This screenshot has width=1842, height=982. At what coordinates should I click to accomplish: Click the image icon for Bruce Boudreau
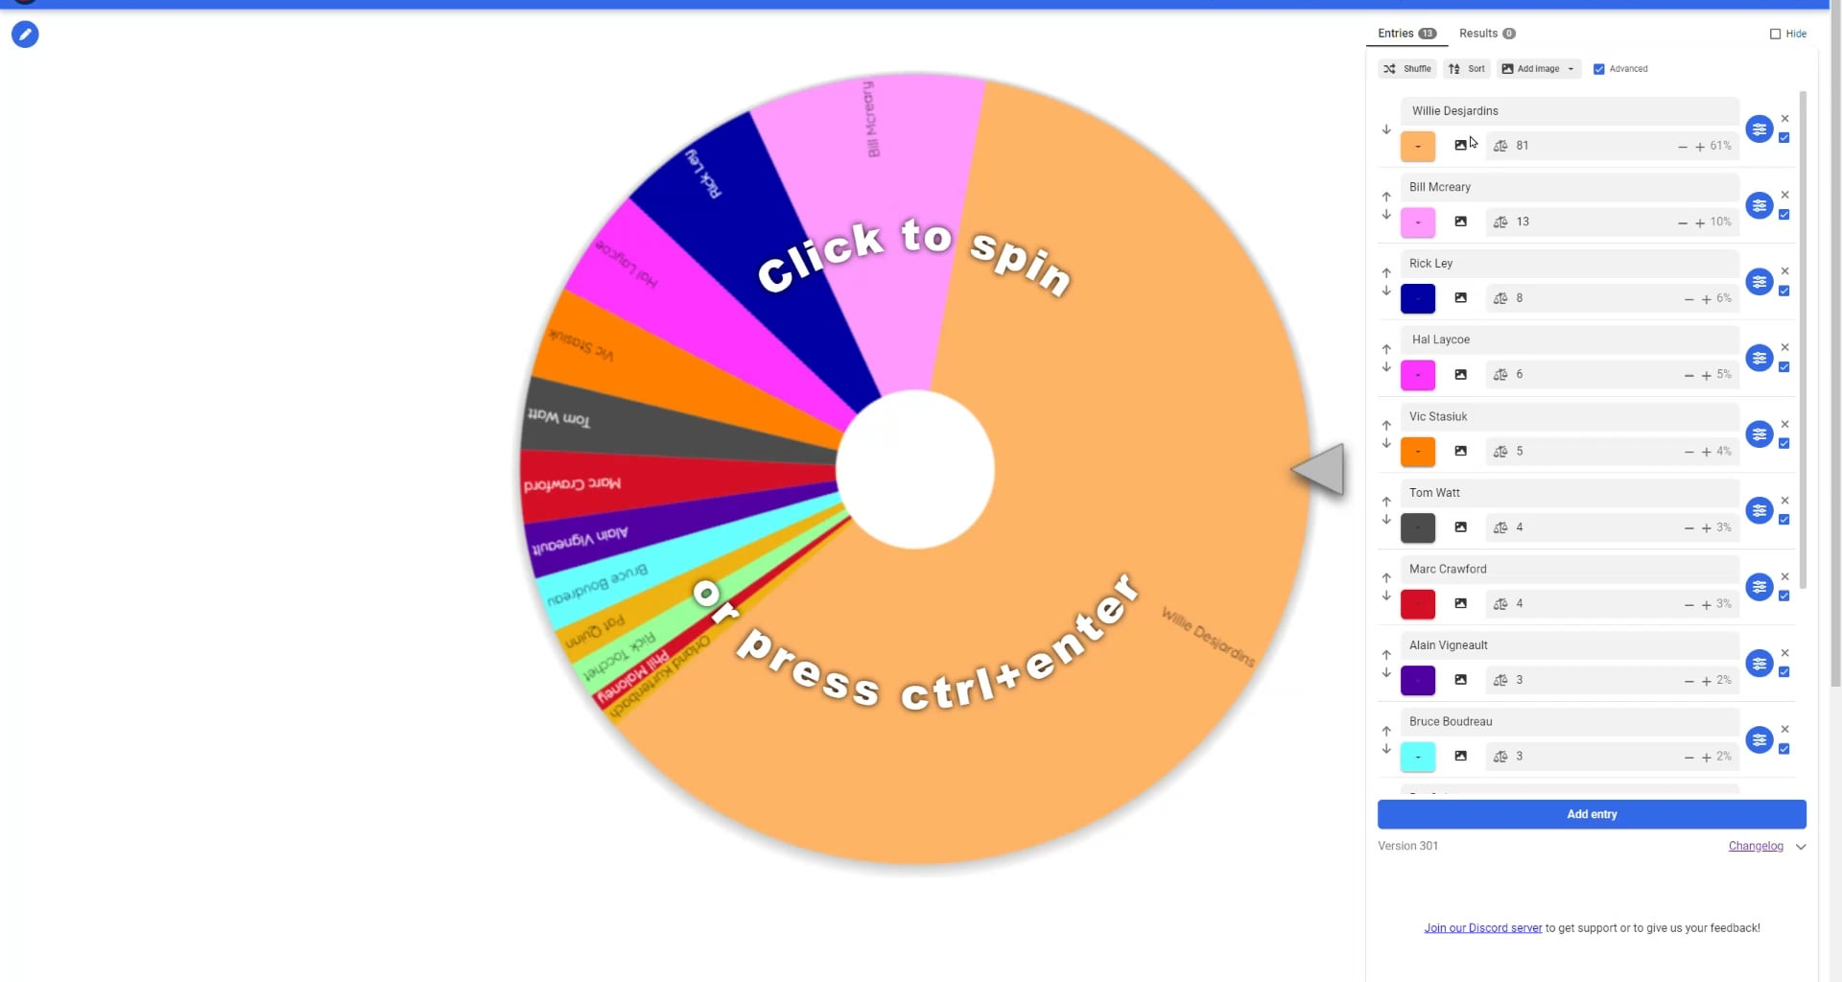pos(1460,756)
